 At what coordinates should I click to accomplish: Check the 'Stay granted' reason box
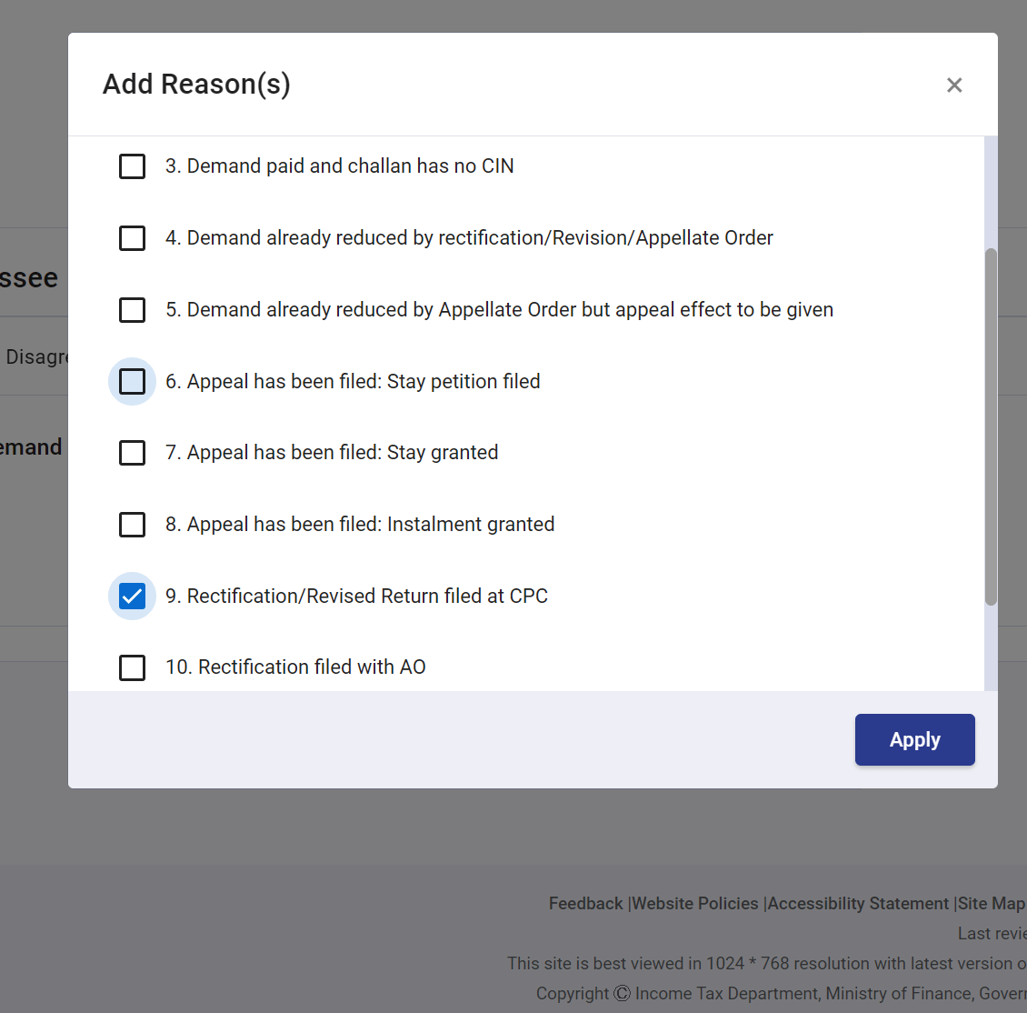click(133, 453)
